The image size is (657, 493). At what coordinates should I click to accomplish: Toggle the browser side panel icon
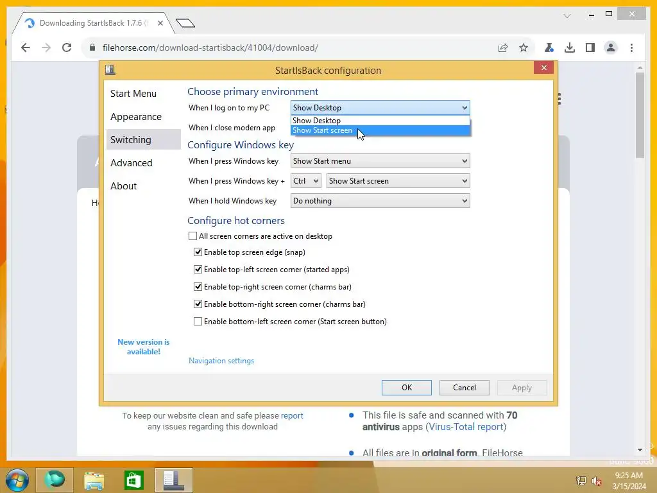pyautogui.click(x=590, y=48)
